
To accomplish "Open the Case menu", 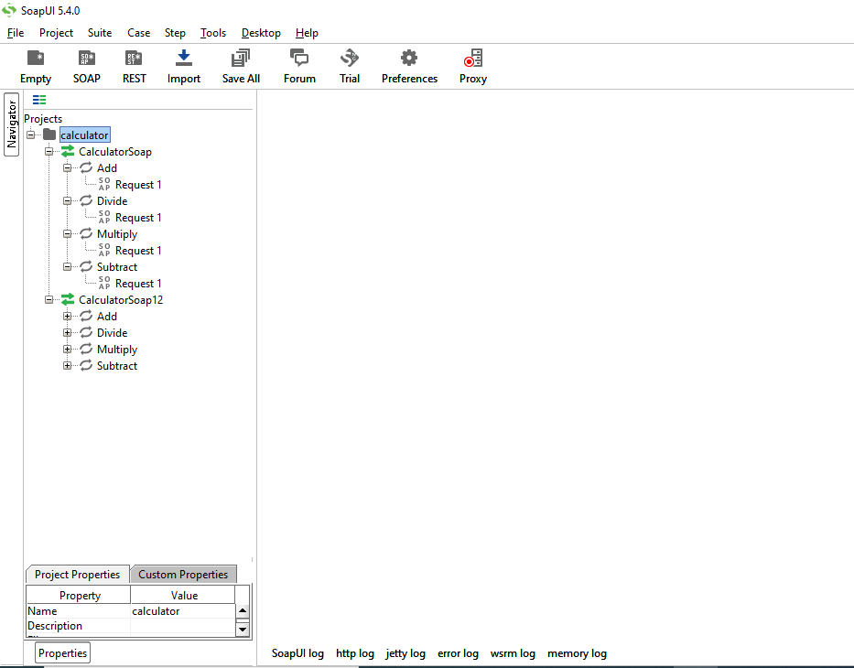I will [x=139, y=33].
